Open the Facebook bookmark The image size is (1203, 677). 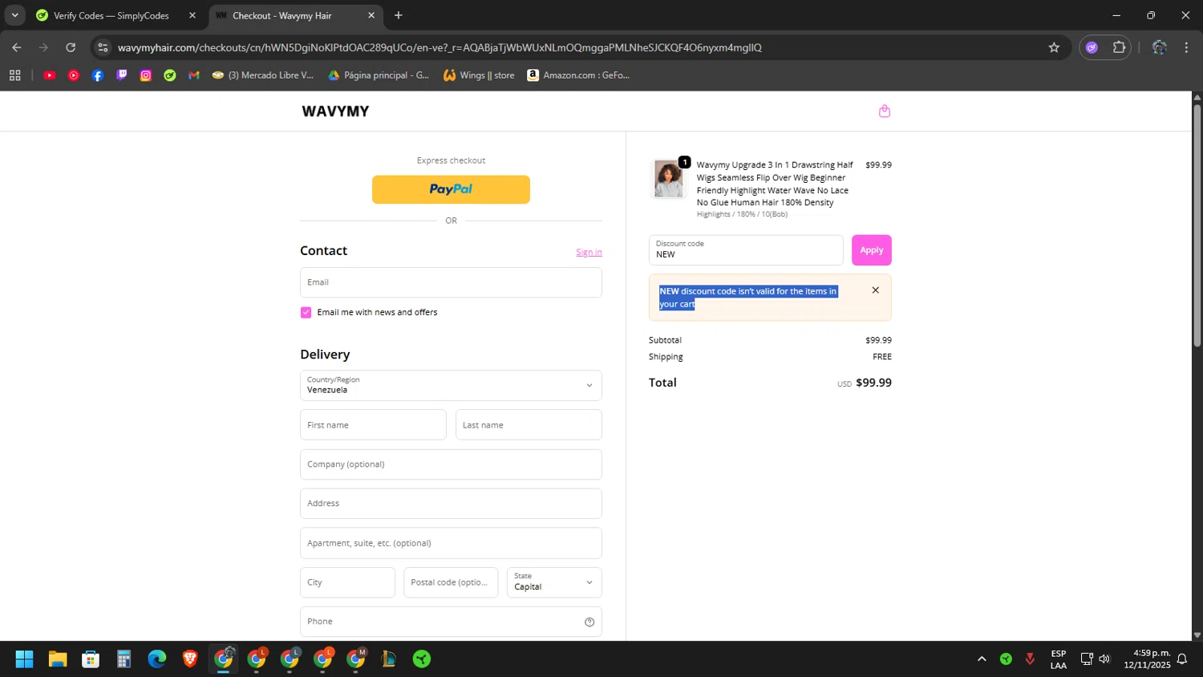[98, 75]
